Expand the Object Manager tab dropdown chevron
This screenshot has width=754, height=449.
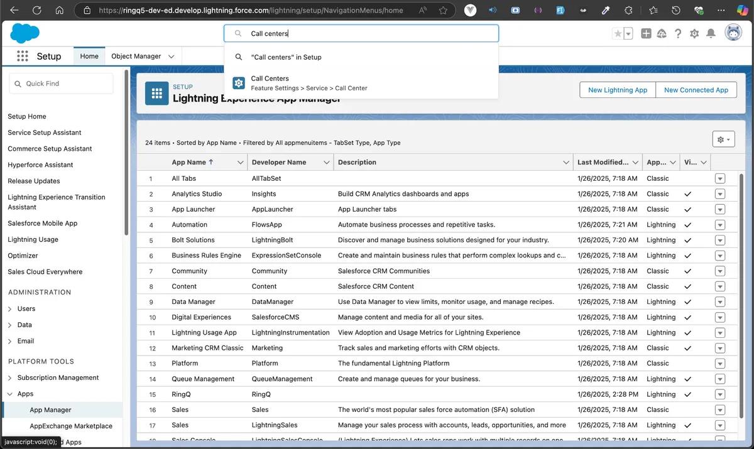(171, 57)
